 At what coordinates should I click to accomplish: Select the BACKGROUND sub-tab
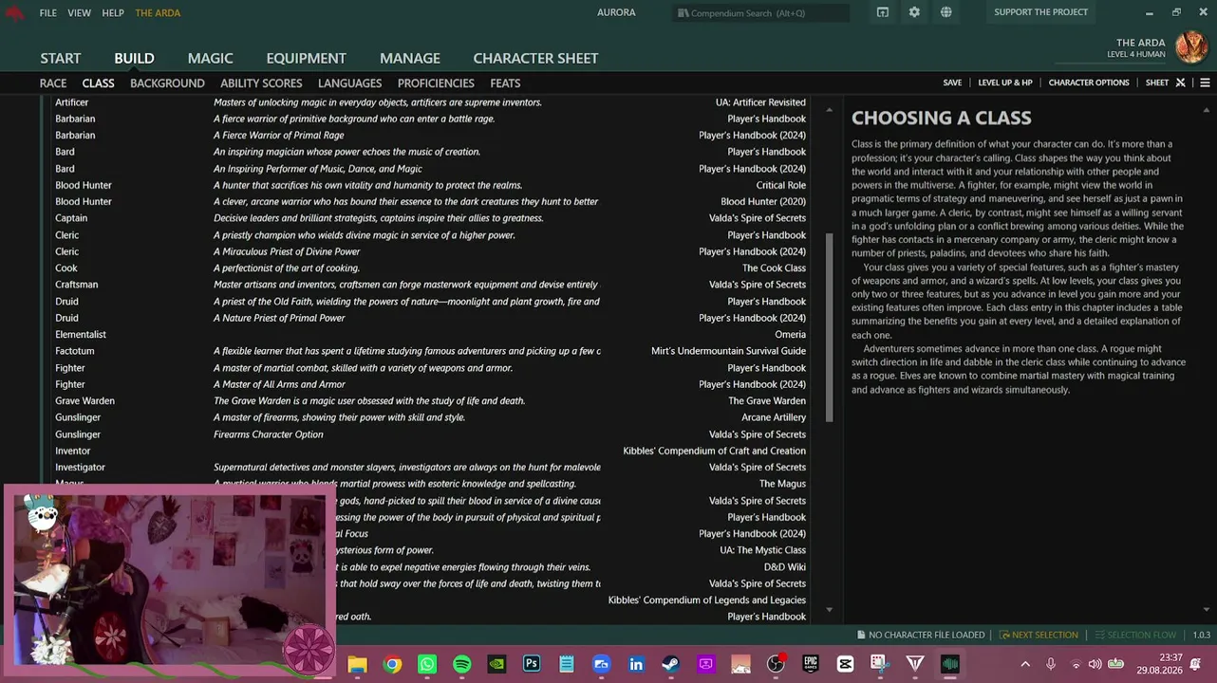(x=167, y=83)
